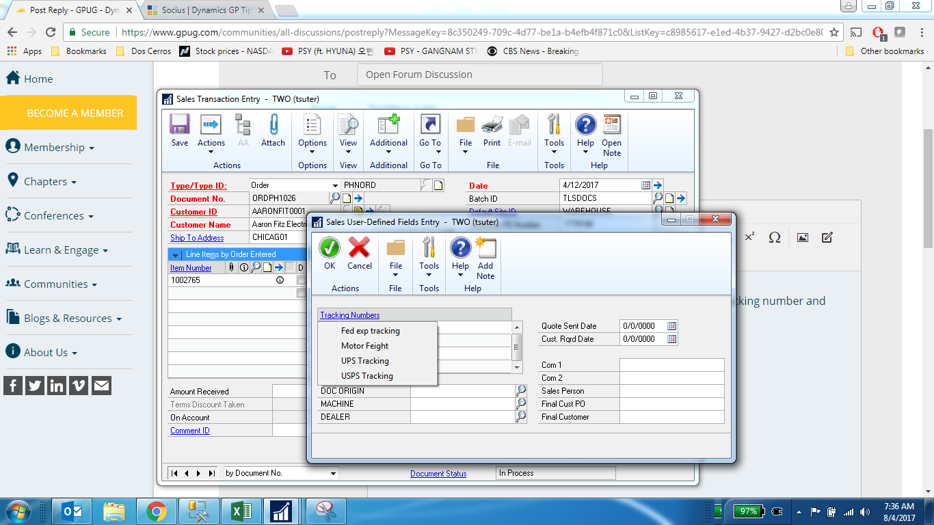Click lookup magnifier next to DEALER field
This screenshot has width=934, height=525.
521,417
